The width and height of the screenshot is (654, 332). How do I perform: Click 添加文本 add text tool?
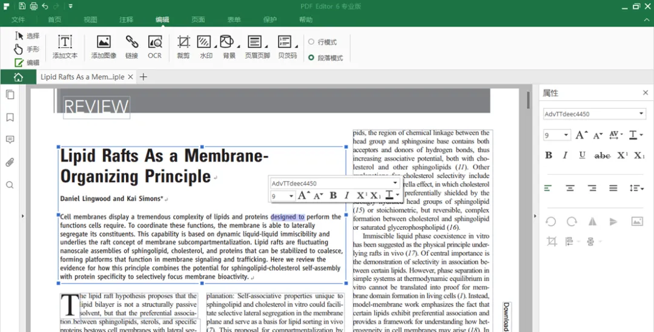[x=65, y=47]
